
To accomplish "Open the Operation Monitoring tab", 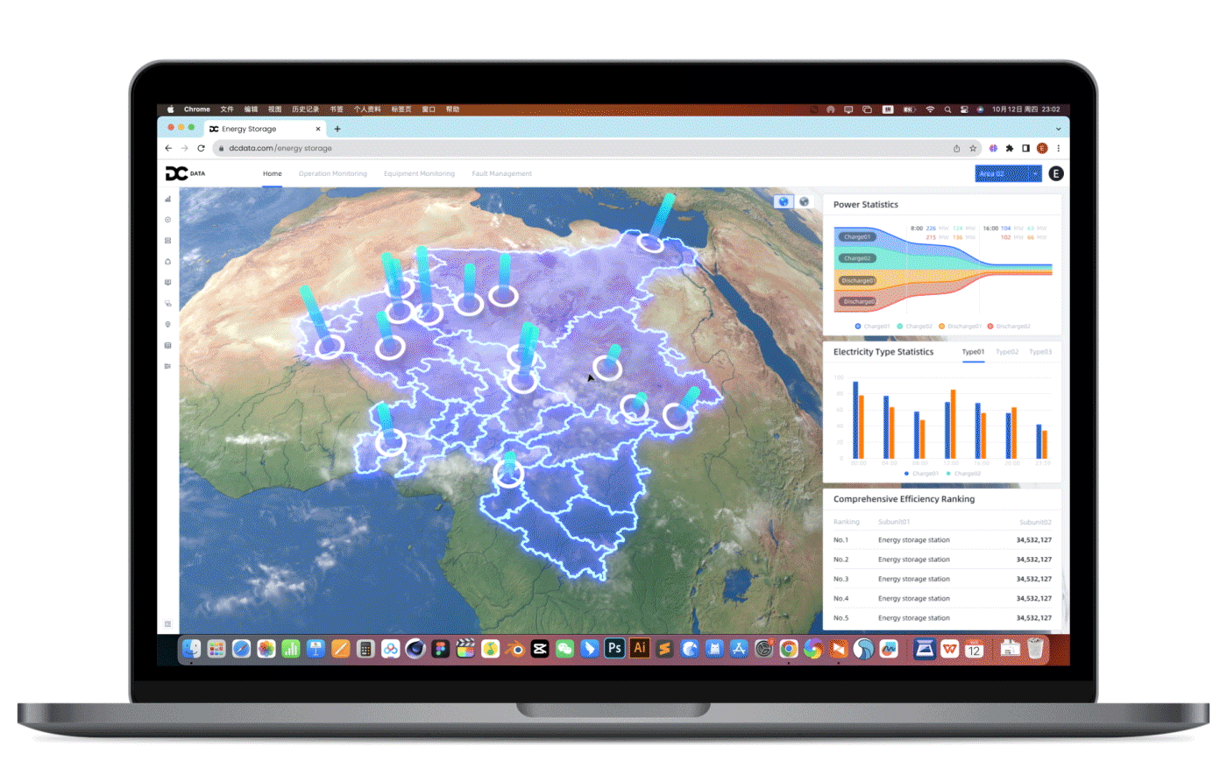I will click(x=332, y=173).
